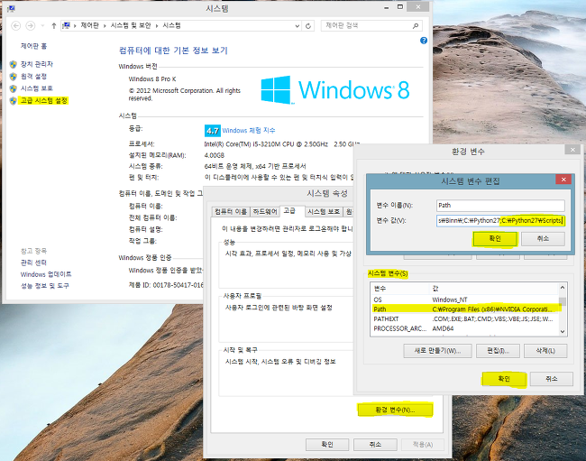Screen dimensions: 586x461
Task: Expand the address bar history dropdown
Action: point(298,26)
